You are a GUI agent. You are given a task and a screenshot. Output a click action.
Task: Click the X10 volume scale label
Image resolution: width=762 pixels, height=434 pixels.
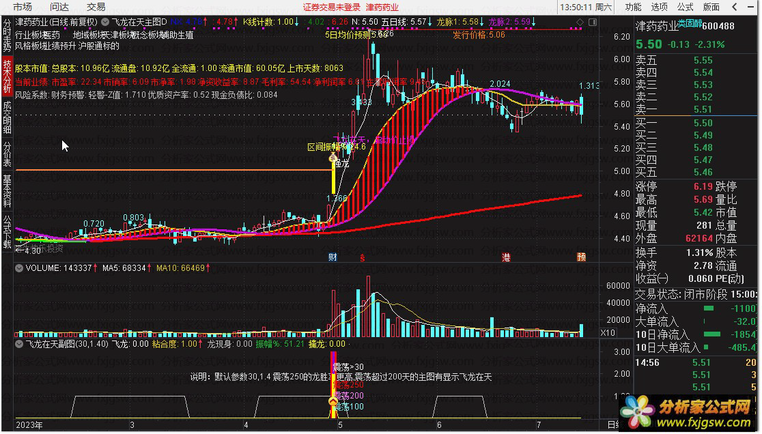pyautogui.click(x=608, y=333)
